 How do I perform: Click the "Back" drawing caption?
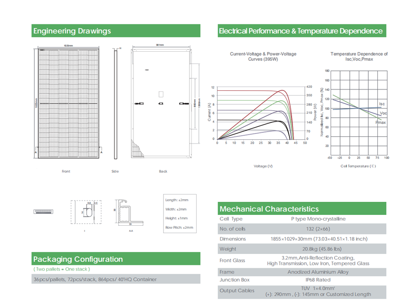163,171
